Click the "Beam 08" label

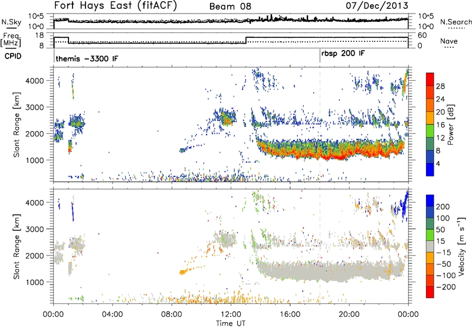(x=230, y=6)
